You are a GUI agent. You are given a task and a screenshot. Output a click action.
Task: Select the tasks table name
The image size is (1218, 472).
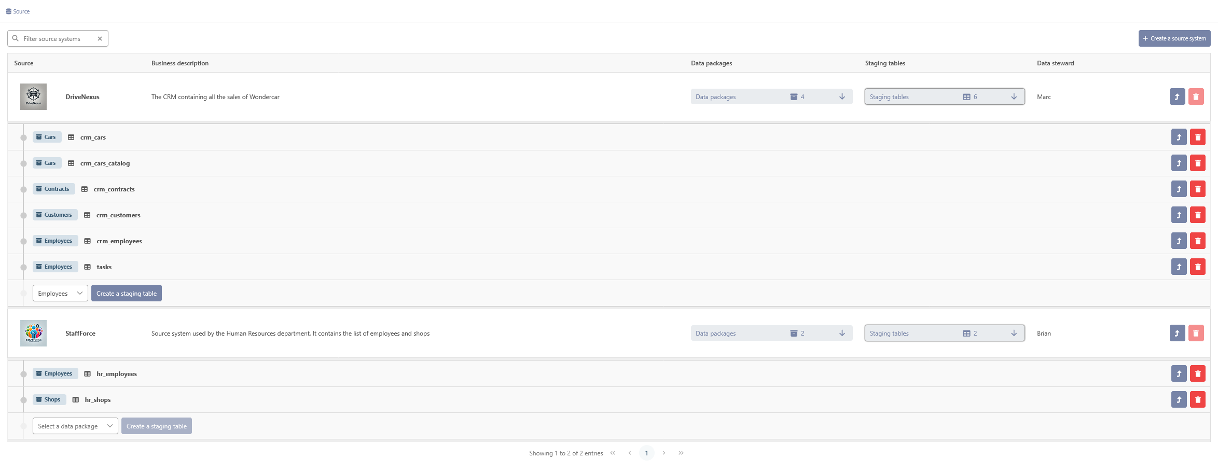click(x=104, y=267)
